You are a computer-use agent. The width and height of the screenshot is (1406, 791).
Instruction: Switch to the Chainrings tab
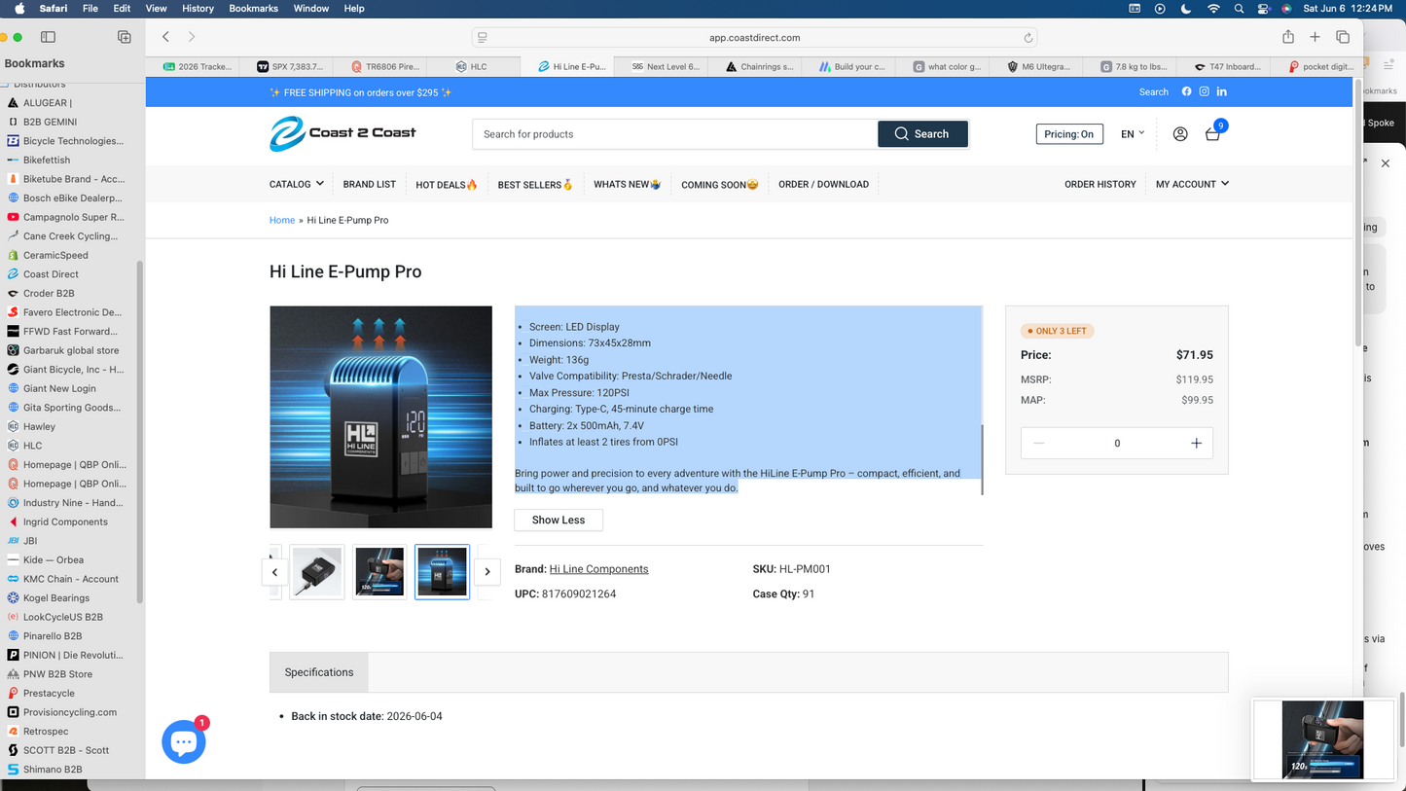(x=760, y=66)
